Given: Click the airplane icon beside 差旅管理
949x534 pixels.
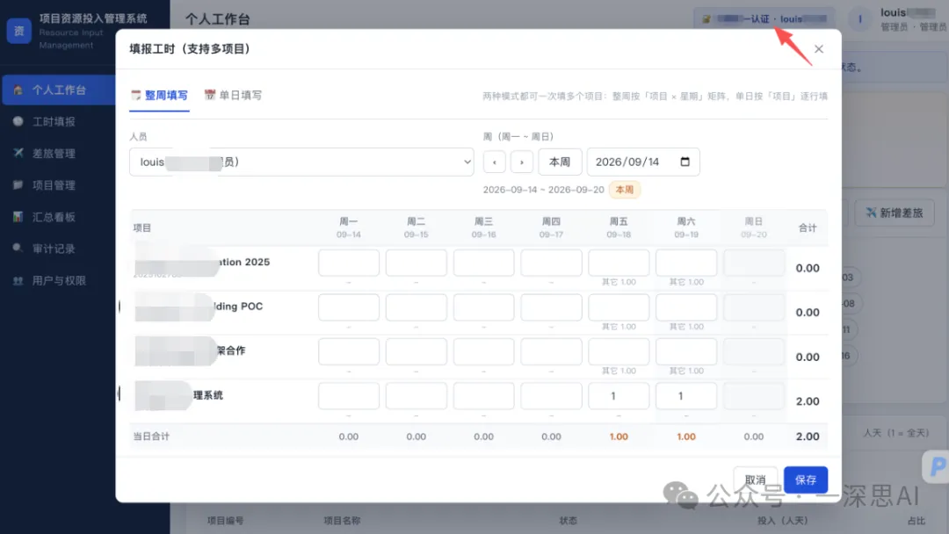Looking at the screenshot, I should click(18, 153).
